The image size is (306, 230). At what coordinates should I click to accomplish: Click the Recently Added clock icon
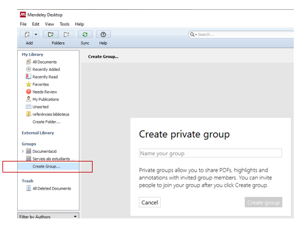(x=29, y=69)
